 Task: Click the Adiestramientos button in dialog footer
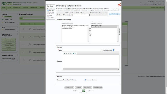[98, 87]
